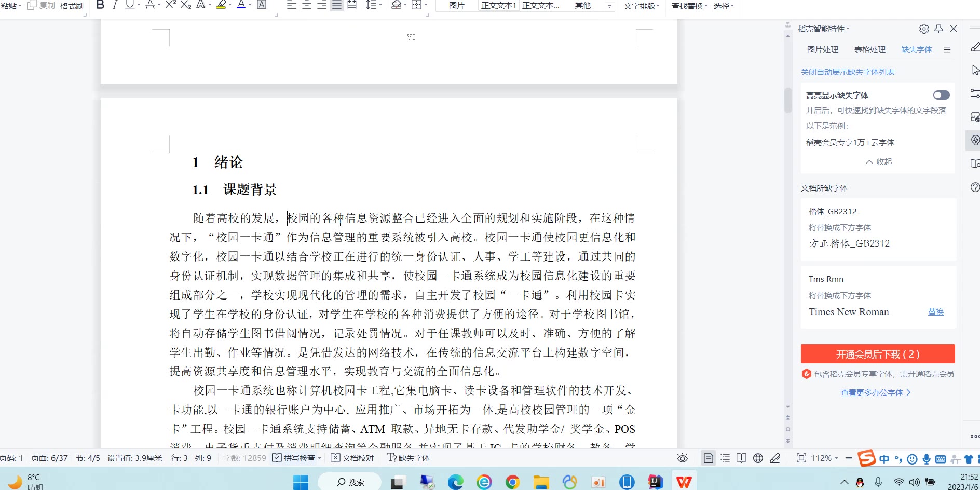Switch to the 图片处理 tab
This screenshot has width=980, height=490.
(822, 50)
